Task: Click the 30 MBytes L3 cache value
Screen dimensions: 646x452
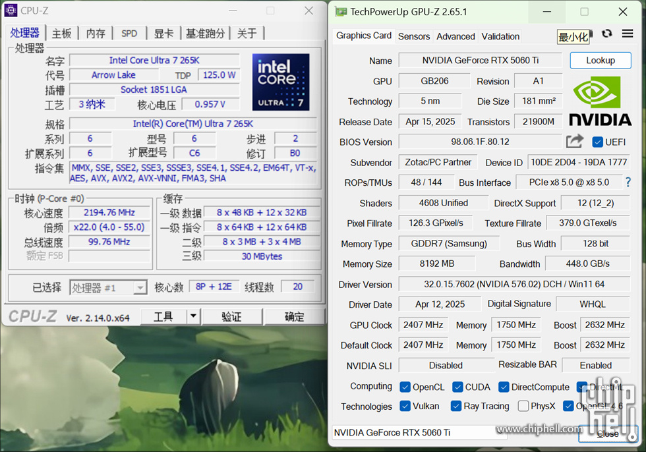Action: (262, 256)
